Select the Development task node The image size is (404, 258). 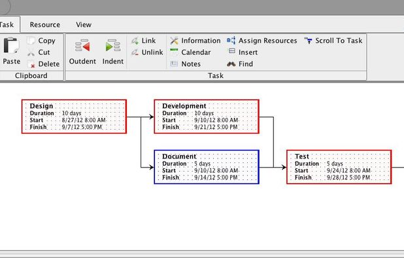(x=207, y=117)
